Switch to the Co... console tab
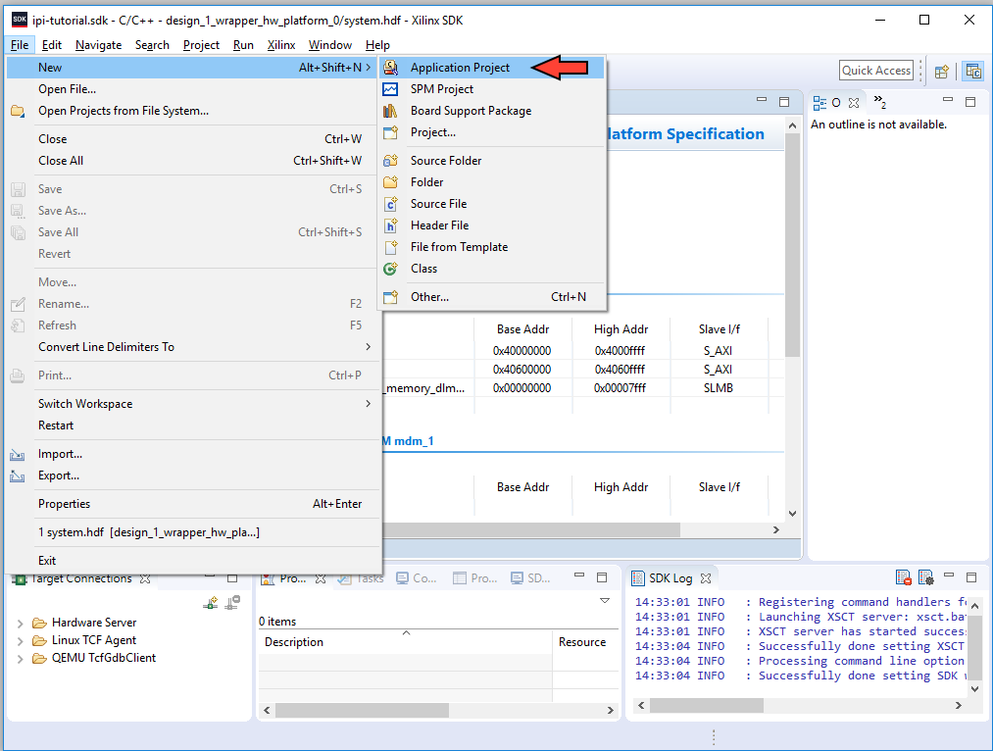The width and height of the screenshot is (993, 751). coord(417,578)
